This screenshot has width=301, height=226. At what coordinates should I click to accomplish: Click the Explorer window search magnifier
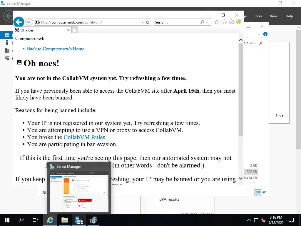pyautogui.click(x=261, y=43)
